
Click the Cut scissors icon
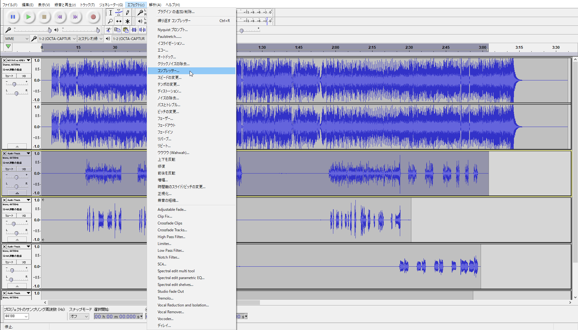[108, 30]
